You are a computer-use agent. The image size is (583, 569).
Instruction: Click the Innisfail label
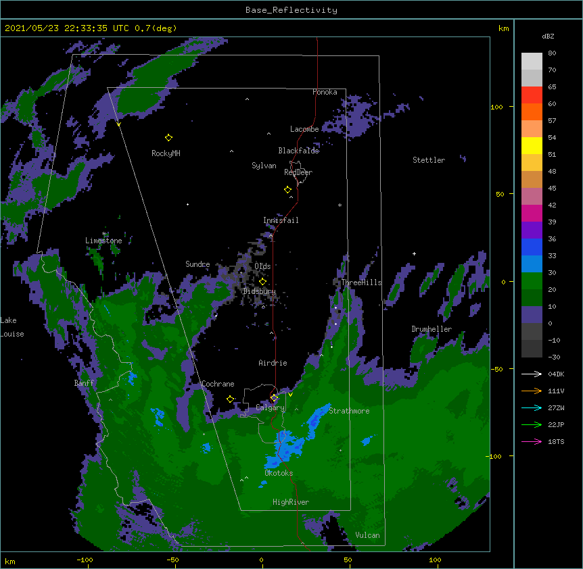click(x=281, y=220)
